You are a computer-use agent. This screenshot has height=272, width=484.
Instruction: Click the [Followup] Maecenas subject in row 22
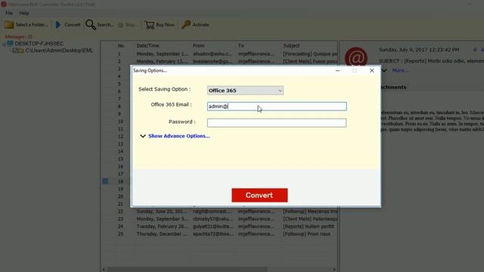(310, 212)
